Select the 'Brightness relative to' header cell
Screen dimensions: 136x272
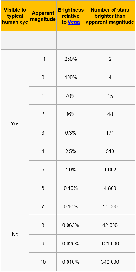point(71,16)
